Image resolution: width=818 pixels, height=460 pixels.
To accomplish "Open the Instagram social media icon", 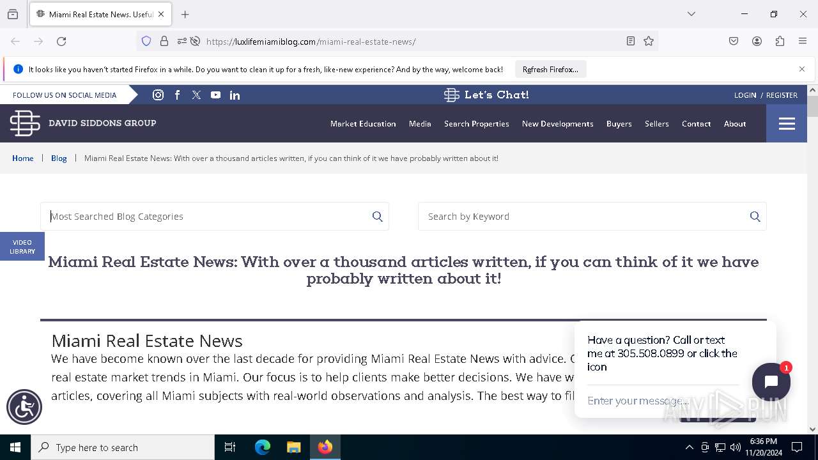I will [x=158, y=95].
